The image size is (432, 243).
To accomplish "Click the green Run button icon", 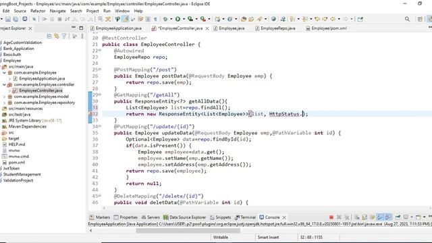I will pyautogui.click(x=178, y=19).
